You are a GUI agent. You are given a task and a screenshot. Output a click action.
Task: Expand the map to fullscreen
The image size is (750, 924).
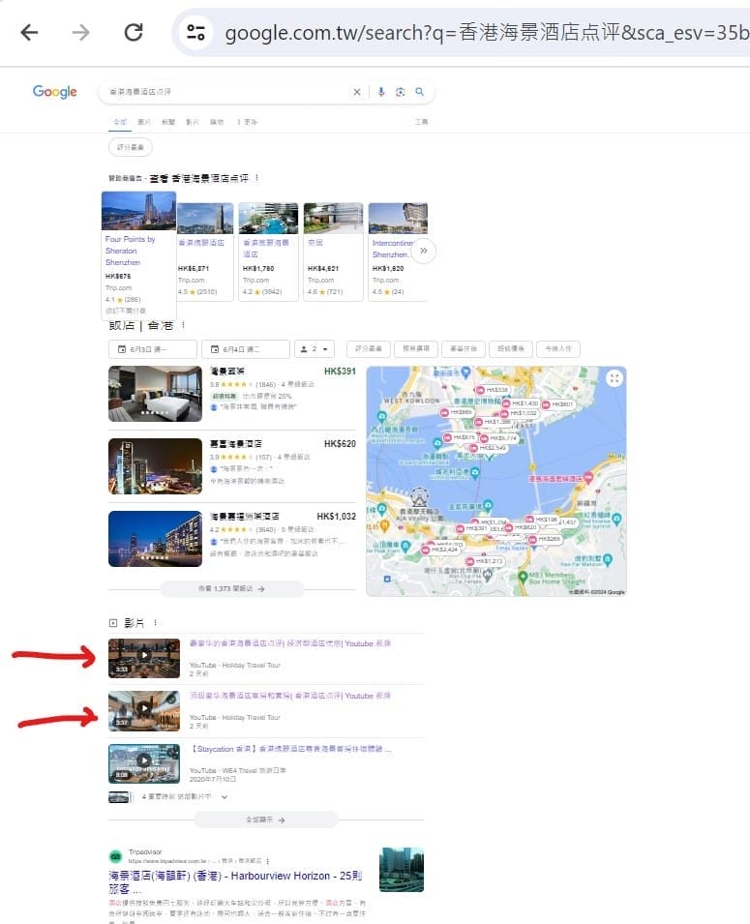click(614, 379)
